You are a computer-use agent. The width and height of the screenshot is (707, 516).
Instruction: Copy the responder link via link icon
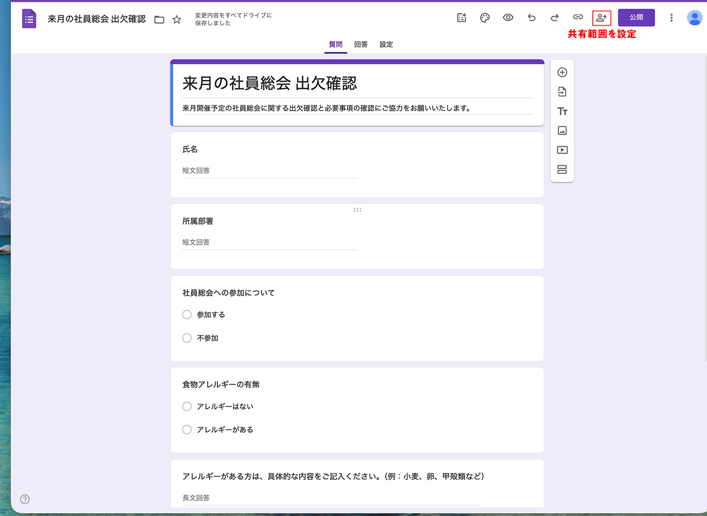pyautogui.click(x=578, y=18)
